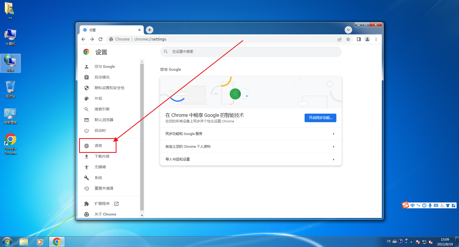Image resolution: width=459 pixels, height=247 pixels.
Task: Bookmark this page with the star icon
Action: (x=348, y=39)
